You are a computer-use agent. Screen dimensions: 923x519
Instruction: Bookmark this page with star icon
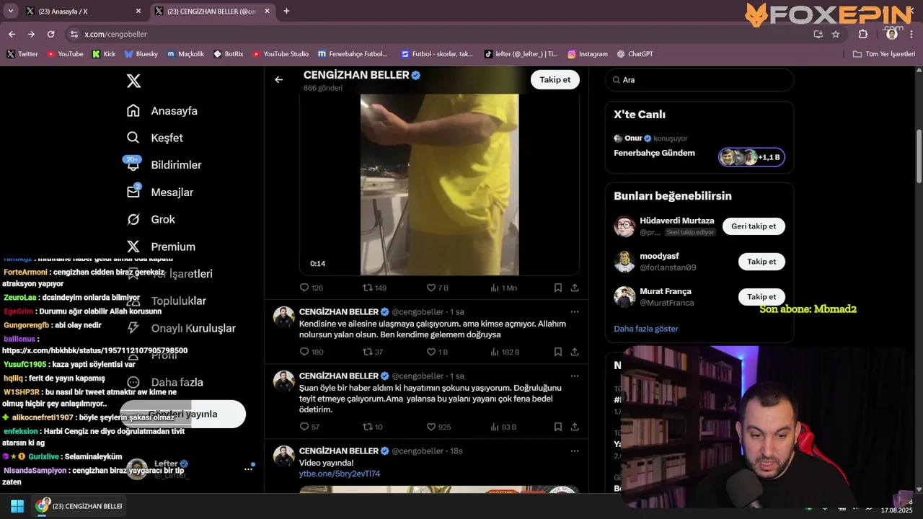(x=836, y=34)
